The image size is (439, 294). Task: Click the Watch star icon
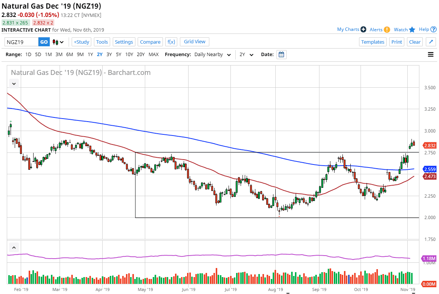412,29
